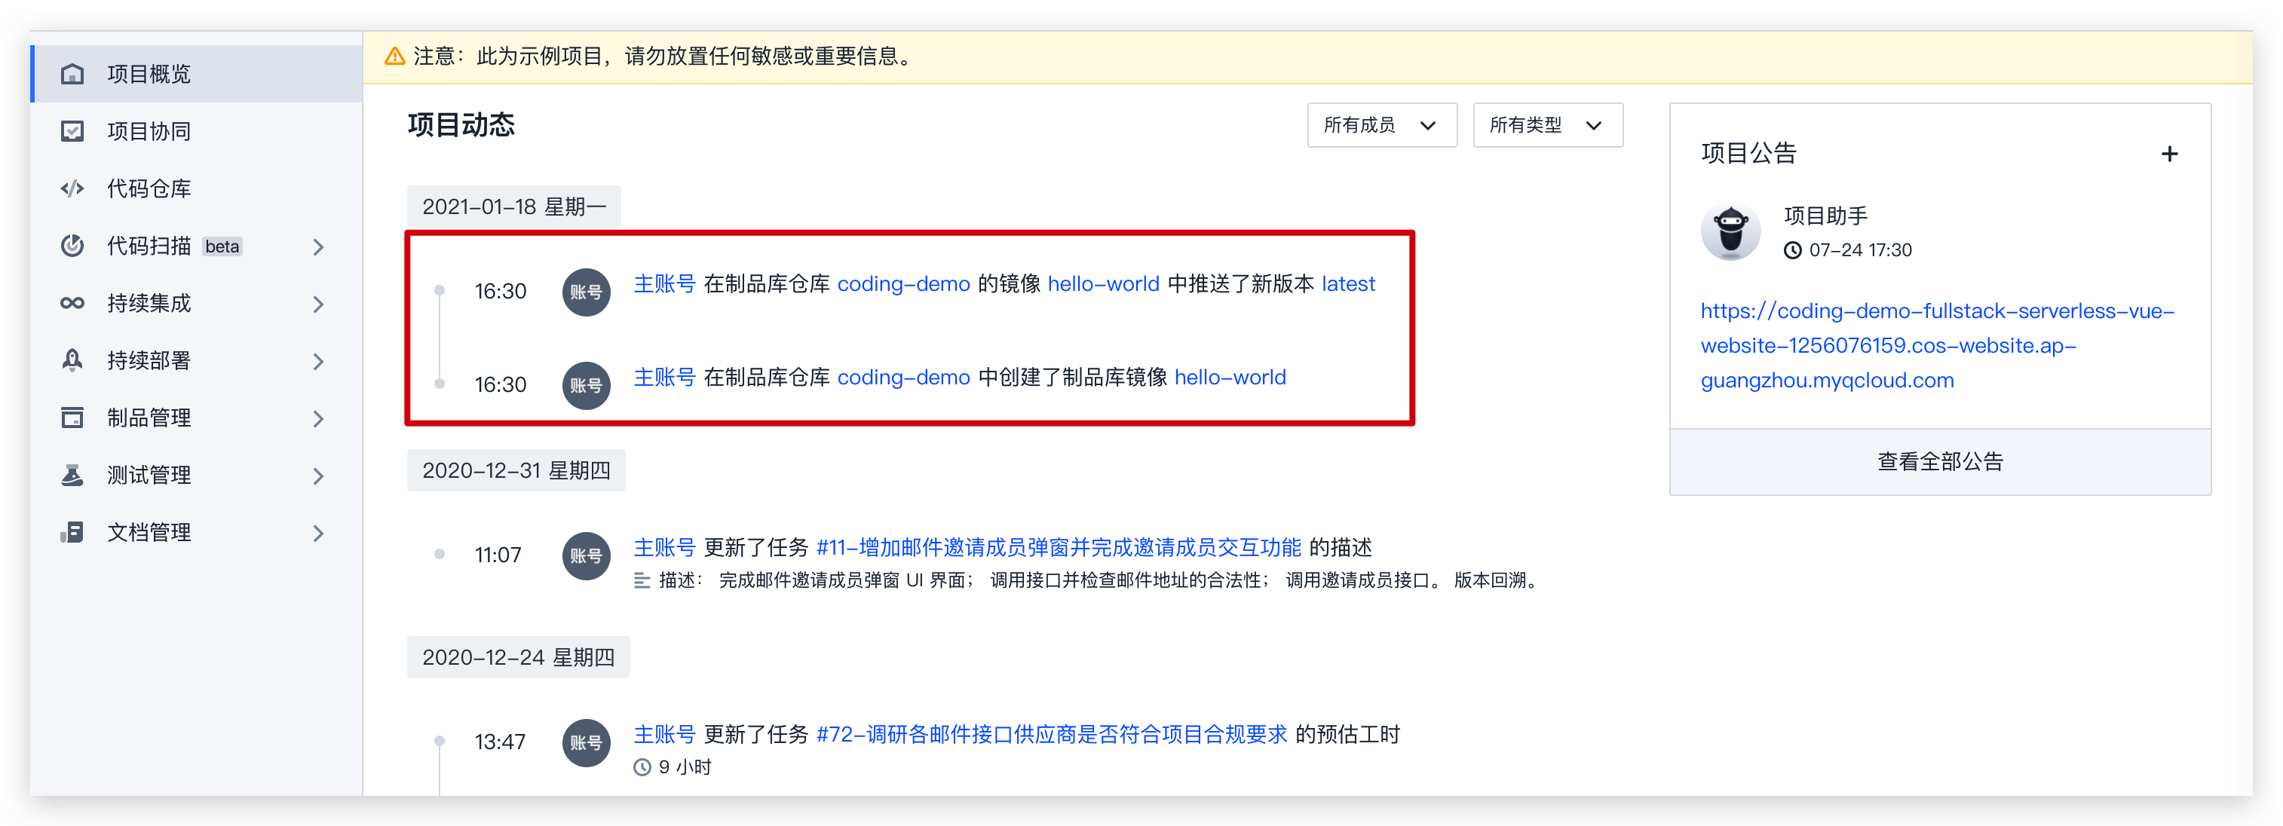2283x826 pixels.
Task: Expand the 持续集成 submenu chevron
Action: [319, 304]
